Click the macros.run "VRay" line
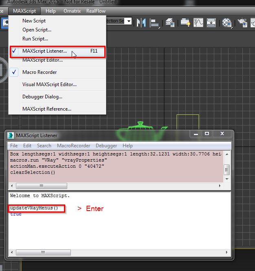Viewport: 255px width, 271px height. click(x=59, y=160)
